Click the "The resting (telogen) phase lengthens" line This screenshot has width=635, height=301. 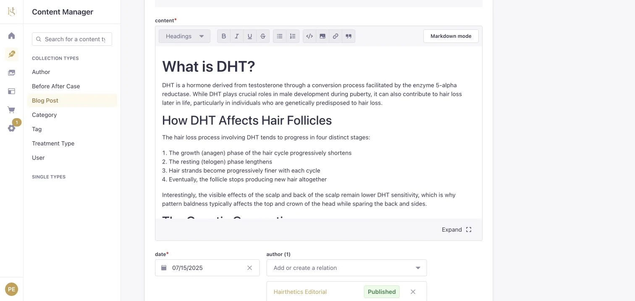click(x=217, y=162)
